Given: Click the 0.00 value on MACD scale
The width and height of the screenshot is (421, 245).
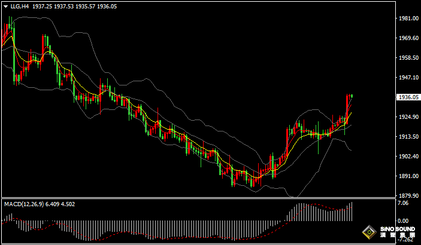Looking at the screenshot, I should pos(403,220).
